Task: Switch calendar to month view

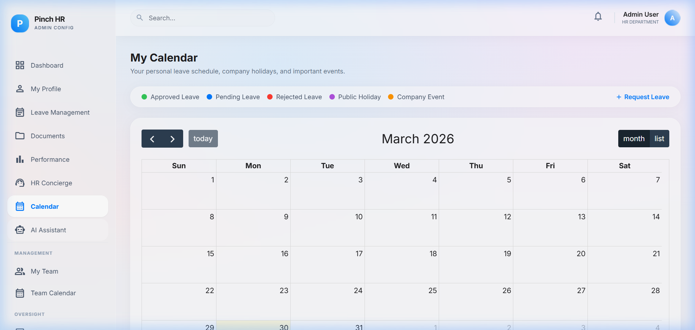Action: click(x=633, y=139)
